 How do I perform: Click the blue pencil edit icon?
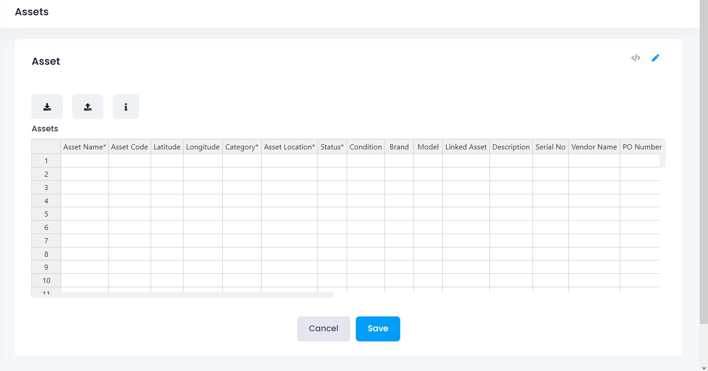tap(655, 58)
